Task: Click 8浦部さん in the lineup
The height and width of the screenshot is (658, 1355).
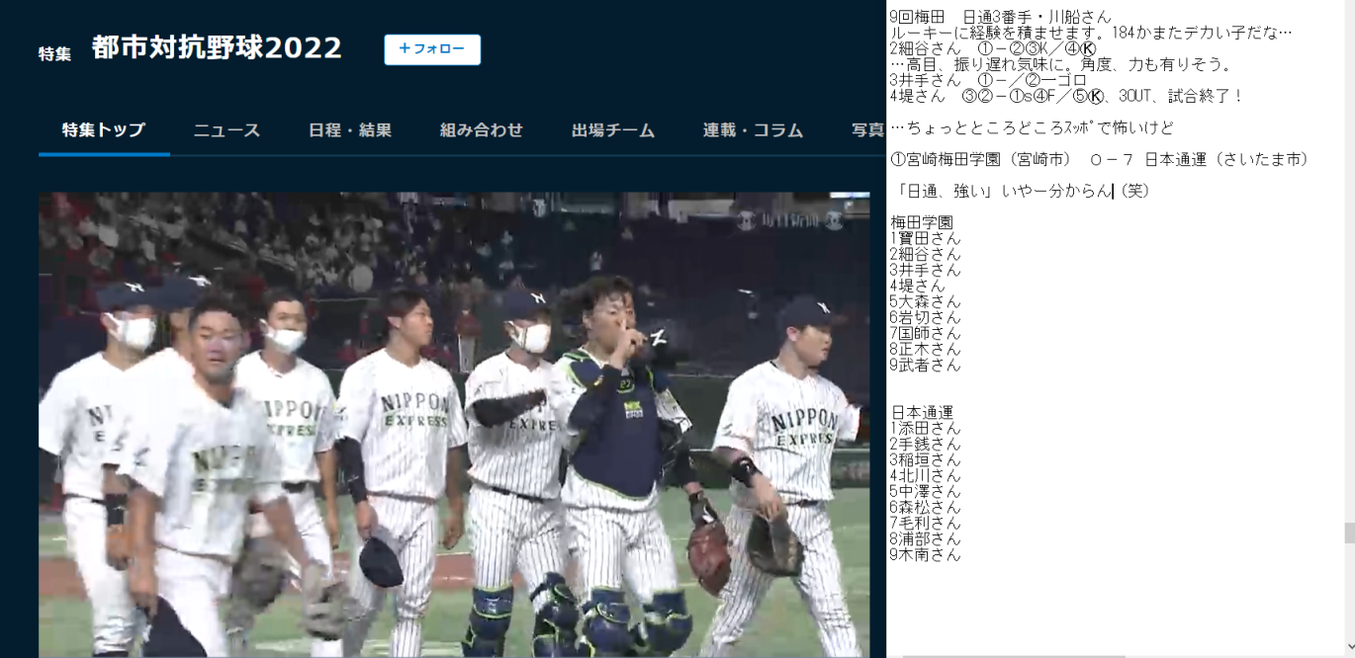Action: [925, 538]
